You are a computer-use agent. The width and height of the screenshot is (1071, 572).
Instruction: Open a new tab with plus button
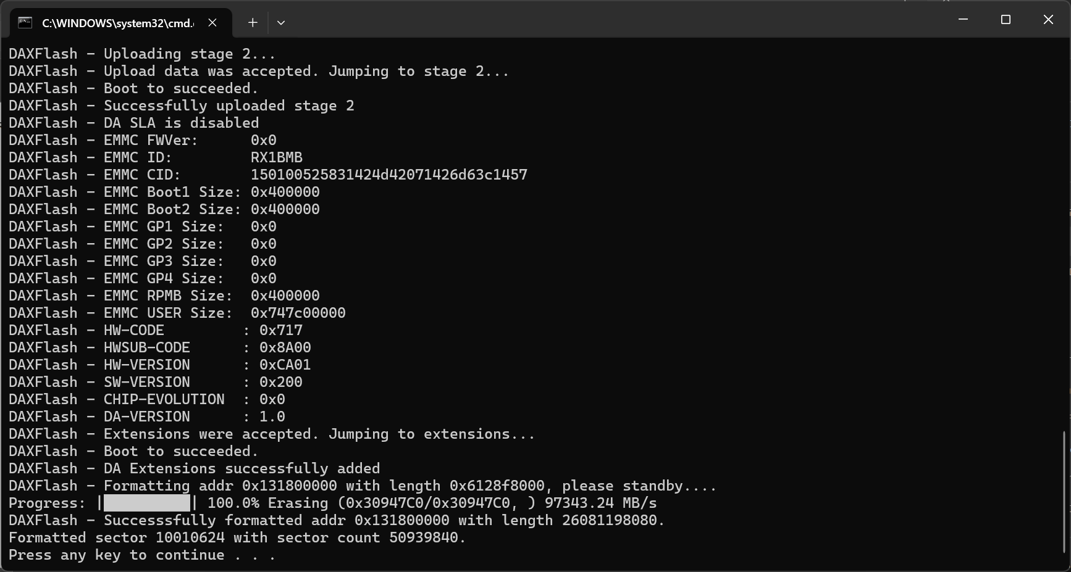[x=253, y=23]
